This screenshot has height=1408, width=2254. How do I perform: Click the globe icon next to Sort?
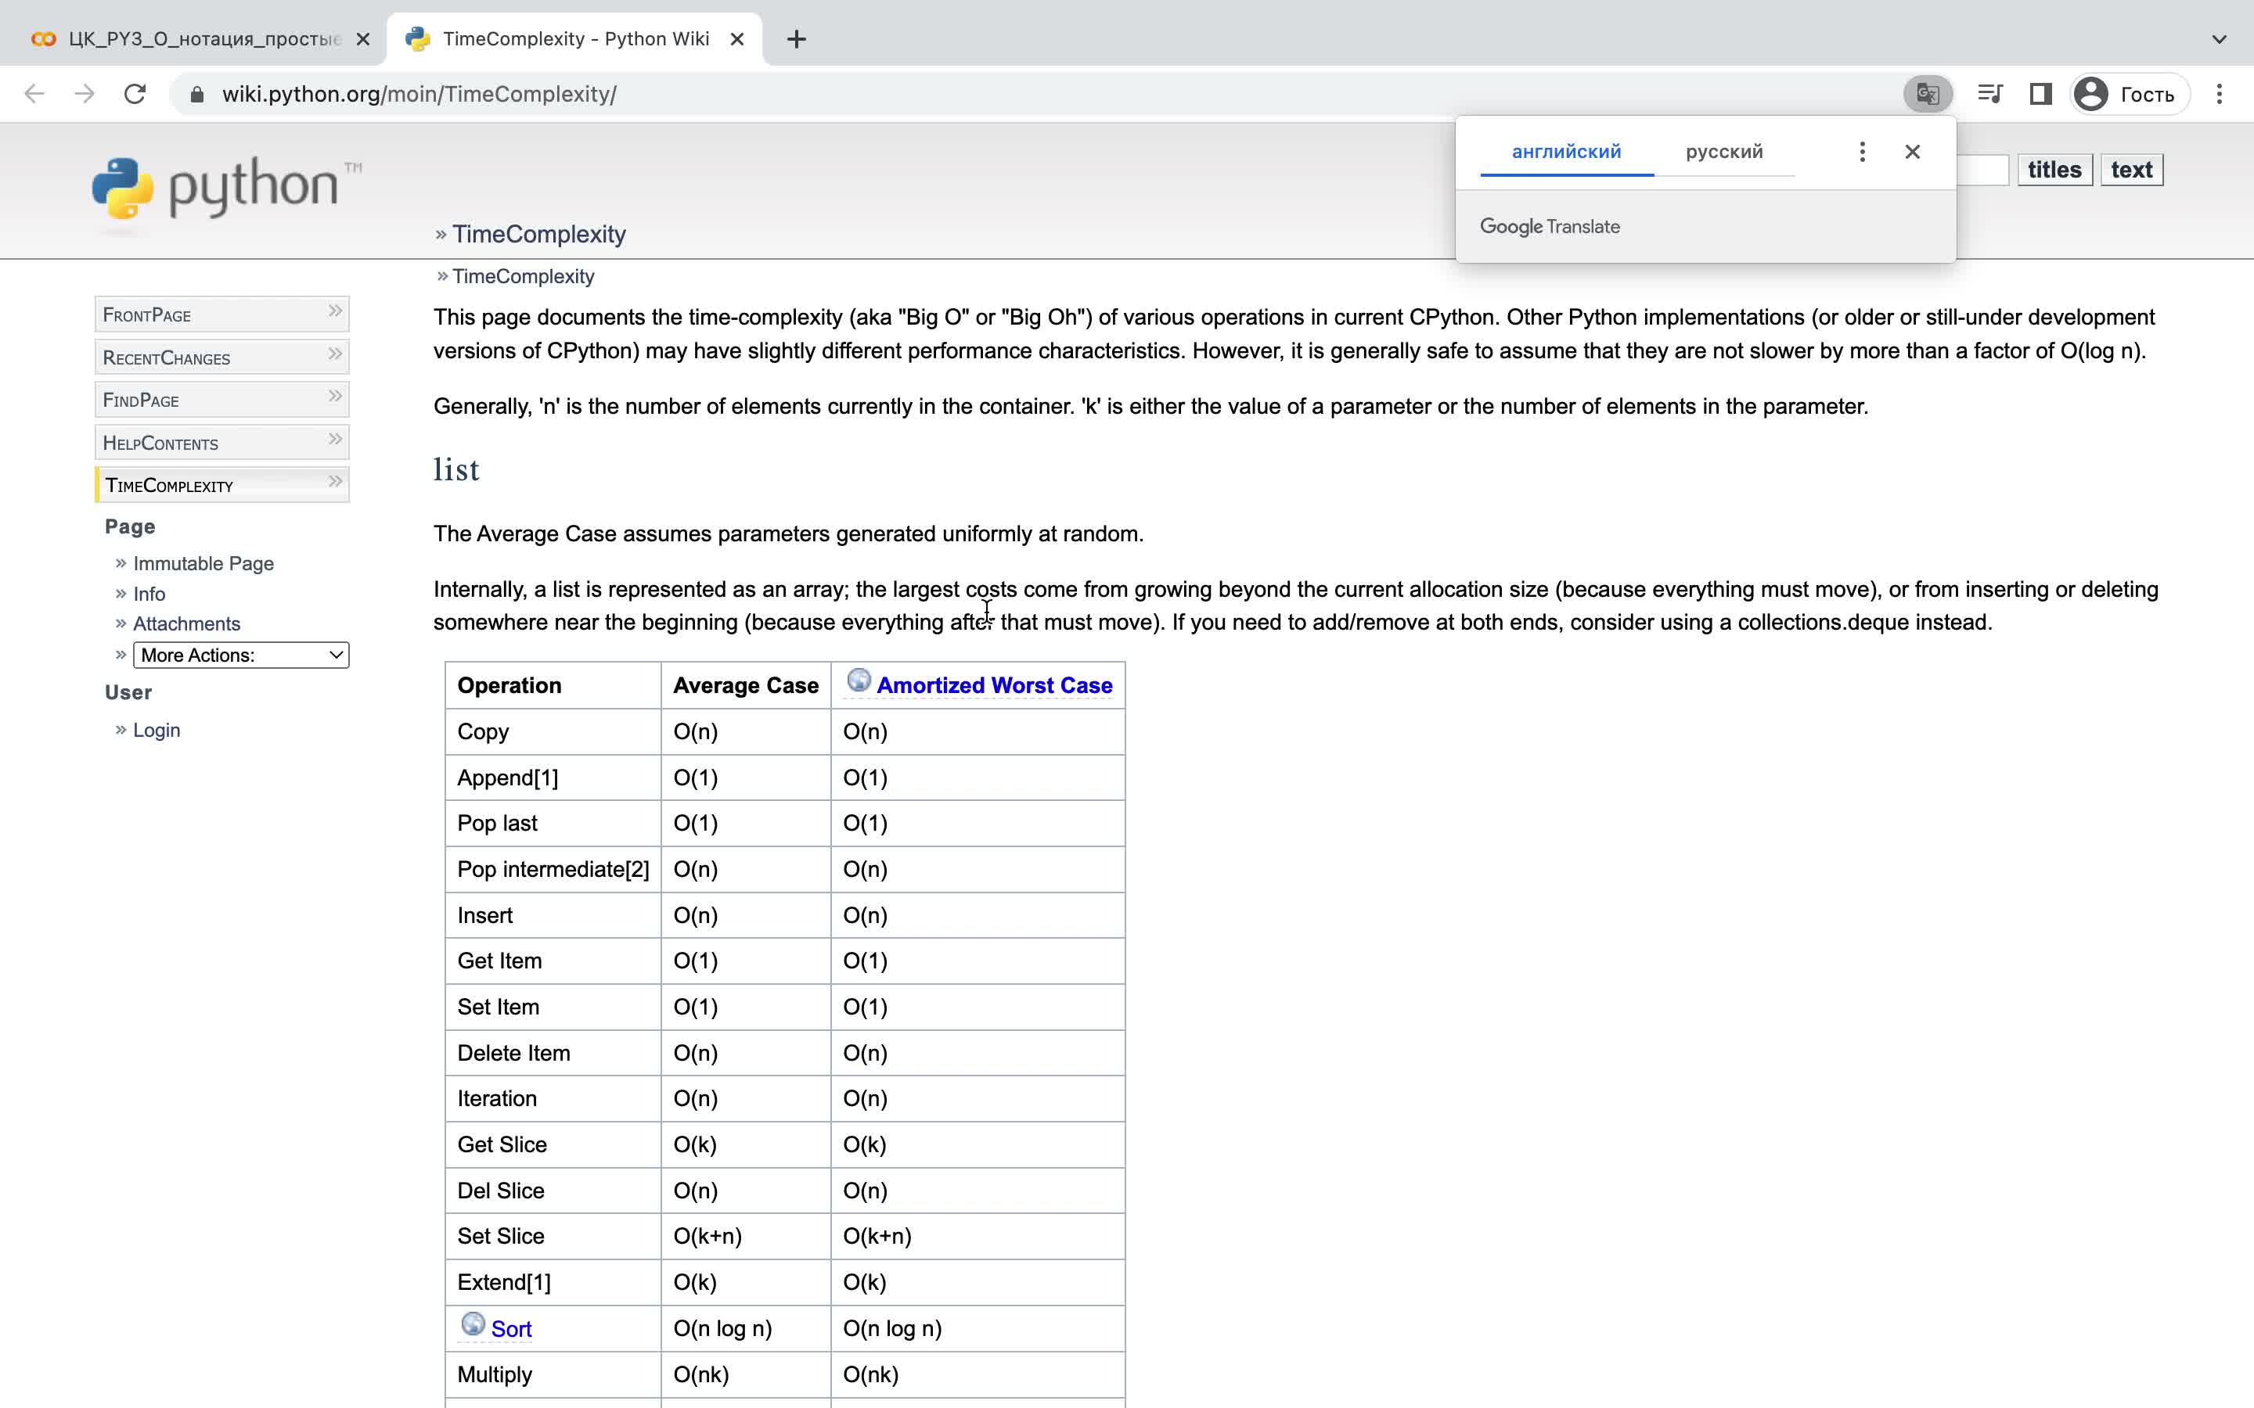click(x=473, y=1324)
